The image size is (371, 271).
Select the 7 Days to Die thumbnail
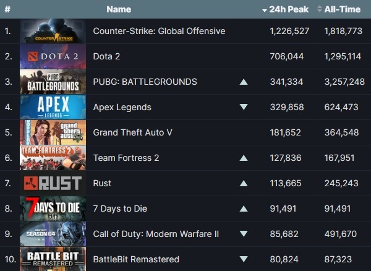point(52,209)
